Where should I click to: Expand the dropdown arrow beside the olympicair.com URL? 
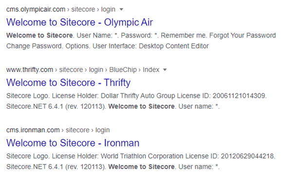[121, 9]
